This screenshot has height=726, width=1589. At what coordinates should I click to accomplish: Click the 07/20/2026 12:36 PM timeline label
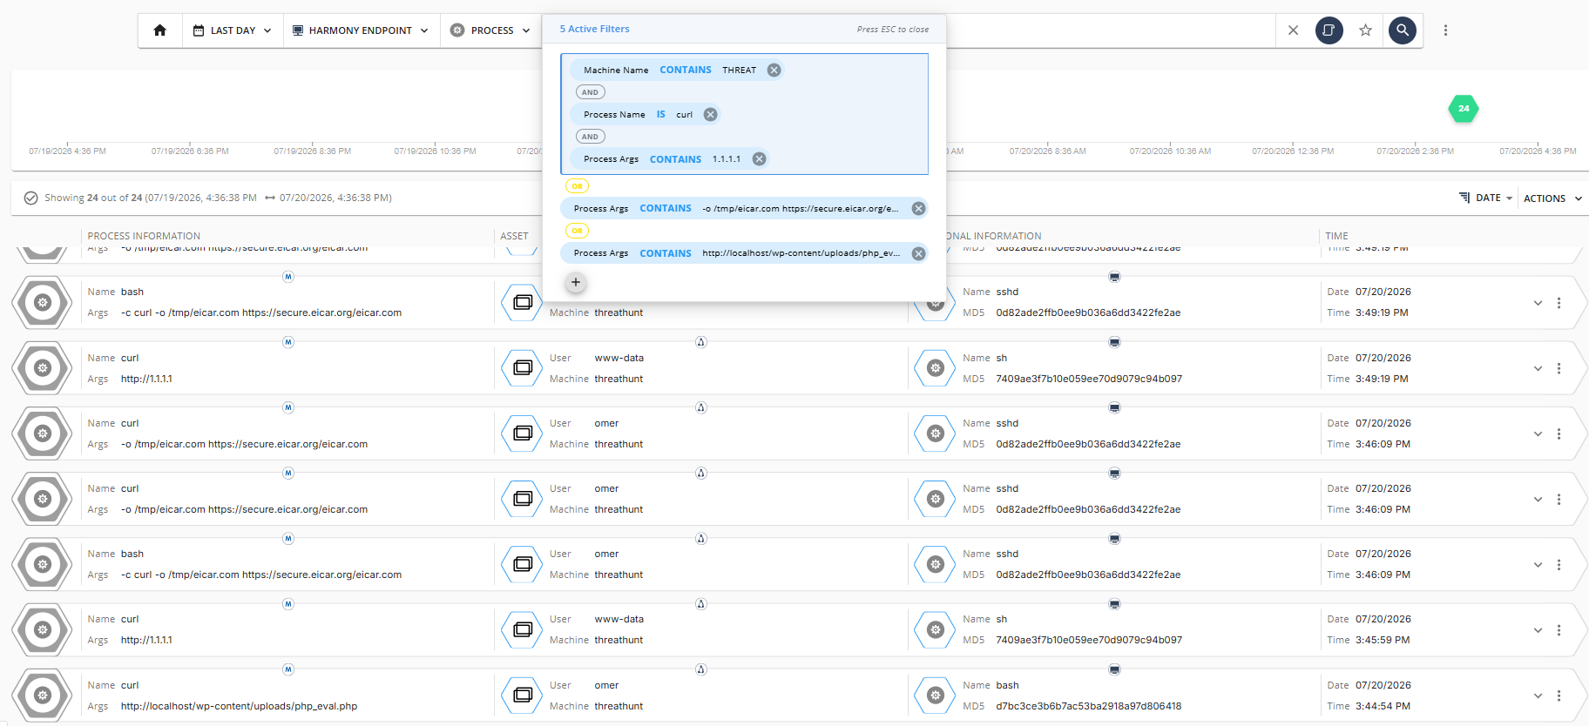(x=1293, y=151)
